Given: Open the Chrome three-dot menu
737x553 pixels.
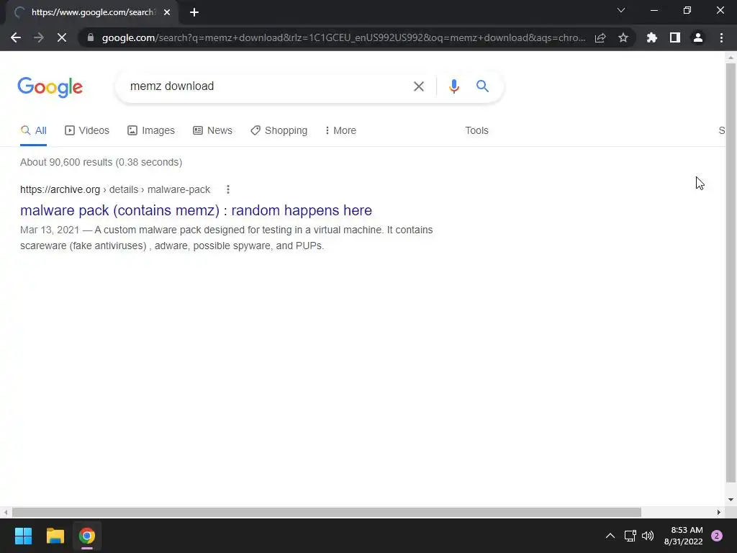Looking at the screenshot, I should tap(721, 37).
